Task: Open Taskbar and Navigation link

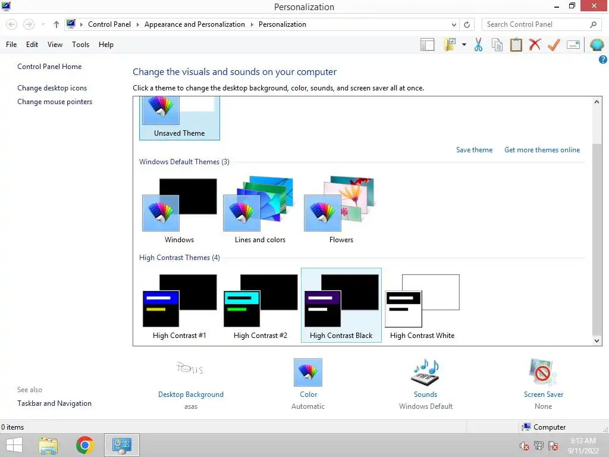Action: pos(54,403)
